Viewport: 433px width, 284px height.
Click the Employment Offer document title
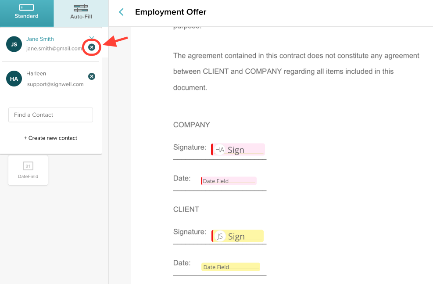click(x=171, y=12)
